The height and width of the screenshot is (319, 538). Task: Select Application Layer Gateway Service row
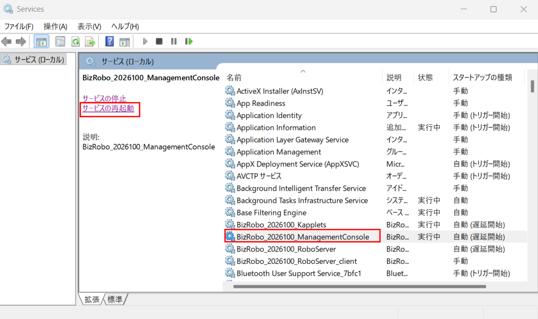coord(376,140)
